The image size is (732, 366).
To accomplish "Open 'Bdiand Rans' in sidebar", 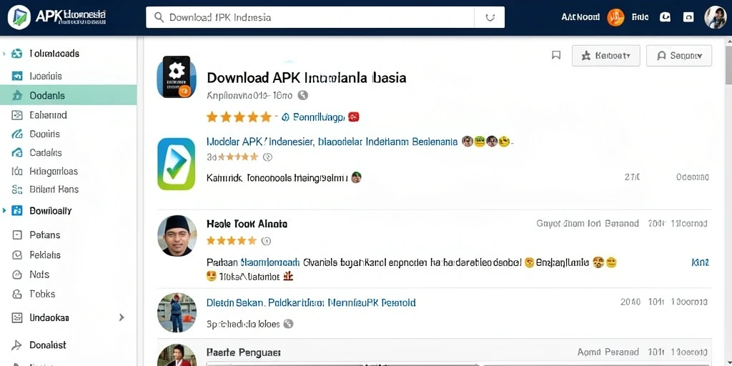I will pyautogui.click(x=54, y=189).
